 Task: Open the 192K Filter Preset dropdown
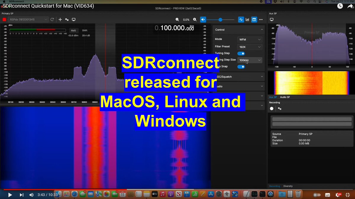[x=250, y=47]
